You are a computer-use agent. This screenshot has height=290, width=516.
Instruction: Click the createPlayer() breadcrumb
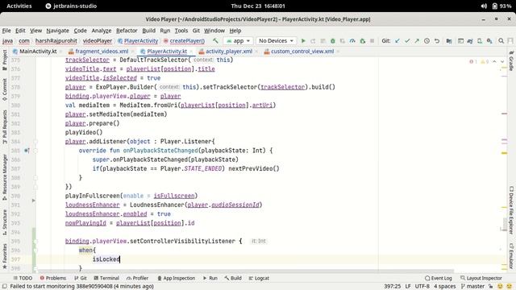[x=184, y=41]
